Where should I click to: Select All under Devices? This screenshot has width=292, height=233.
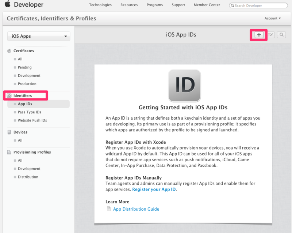pos(20,140)
